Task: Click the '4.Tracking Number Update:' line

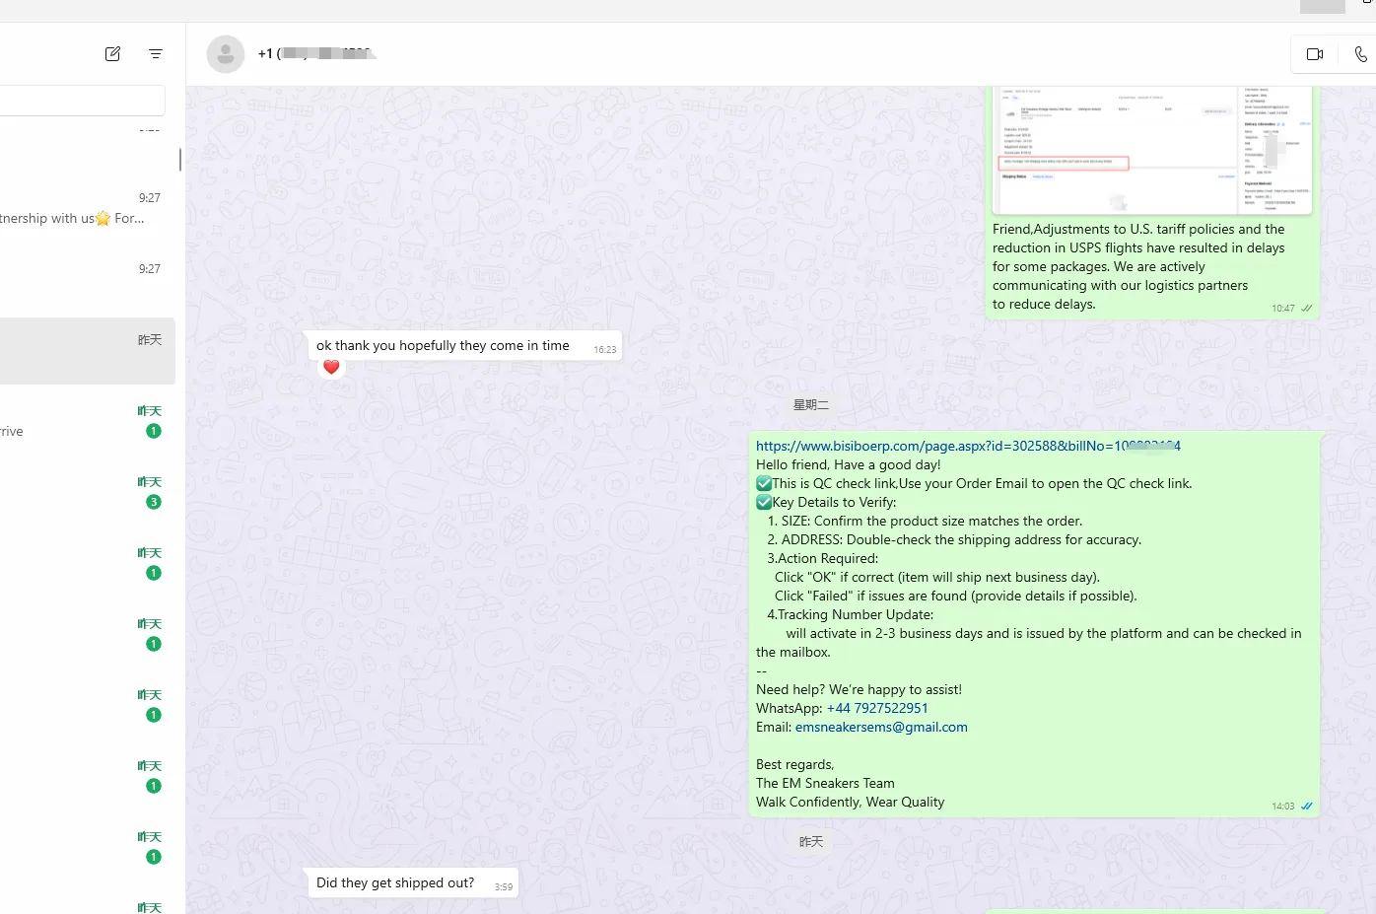Action: point(850,614)
